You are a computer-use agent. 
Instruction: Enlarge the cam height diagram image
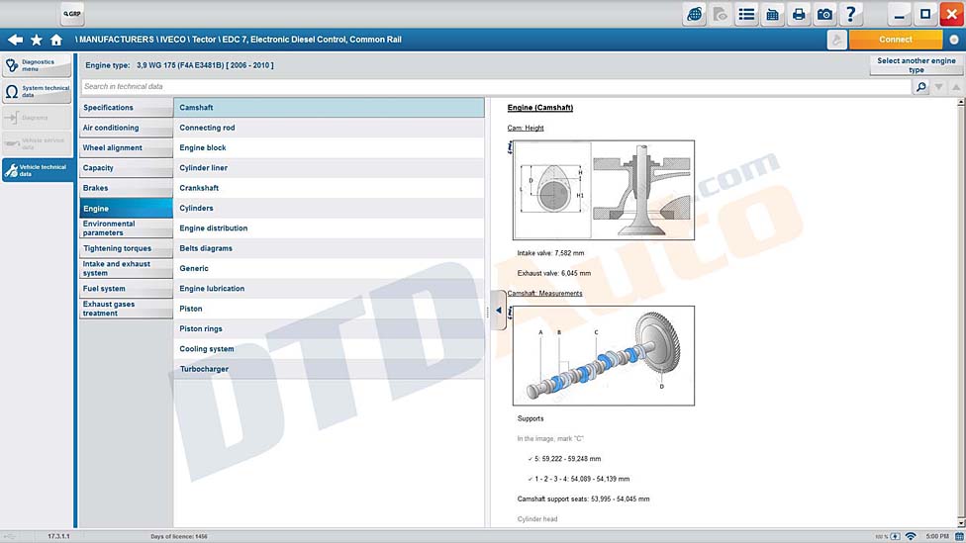(603, 190)
